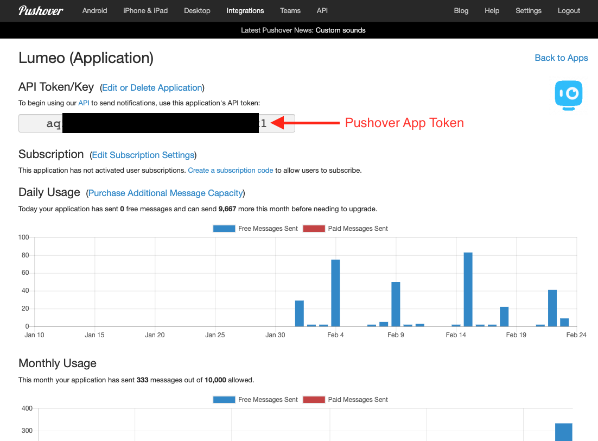
Task: Open Purchase Additional Message Capacity link
Action: [166, 193]
